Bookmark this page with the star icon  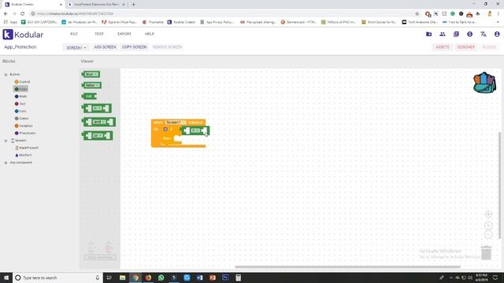coord(417,14)
